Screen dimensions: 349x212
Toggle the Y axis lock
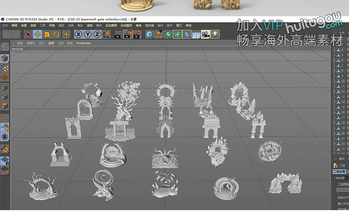(87, 34)
